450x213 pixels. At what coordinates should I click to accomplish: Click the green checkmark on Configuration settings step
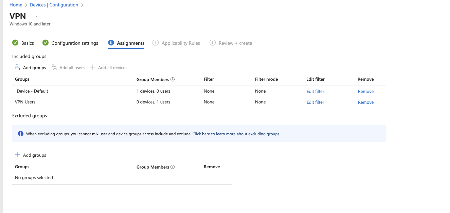46,43
